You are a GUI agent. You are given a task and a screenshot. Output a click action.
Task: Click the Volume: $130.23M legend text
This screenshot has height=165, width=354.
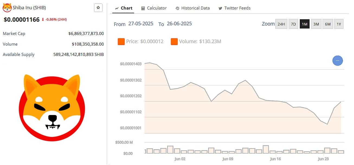[x=200, y=42]
